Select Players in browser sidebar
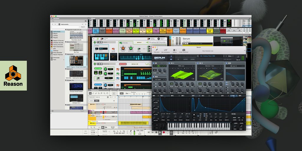The height and width of the screenshot is (151, 302). click(x=55, y=37)
